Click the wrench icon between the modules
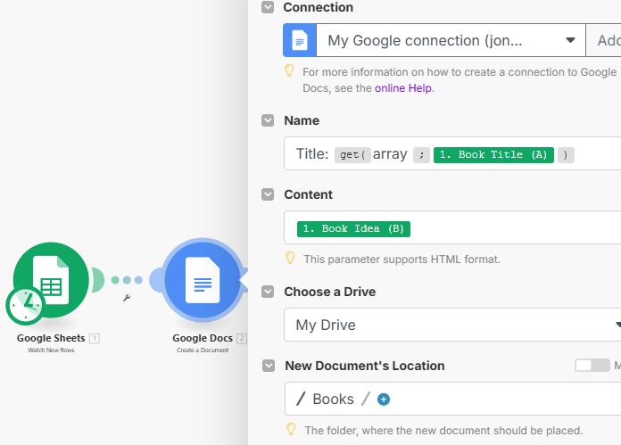621x445 pixels. coord(127,298)
